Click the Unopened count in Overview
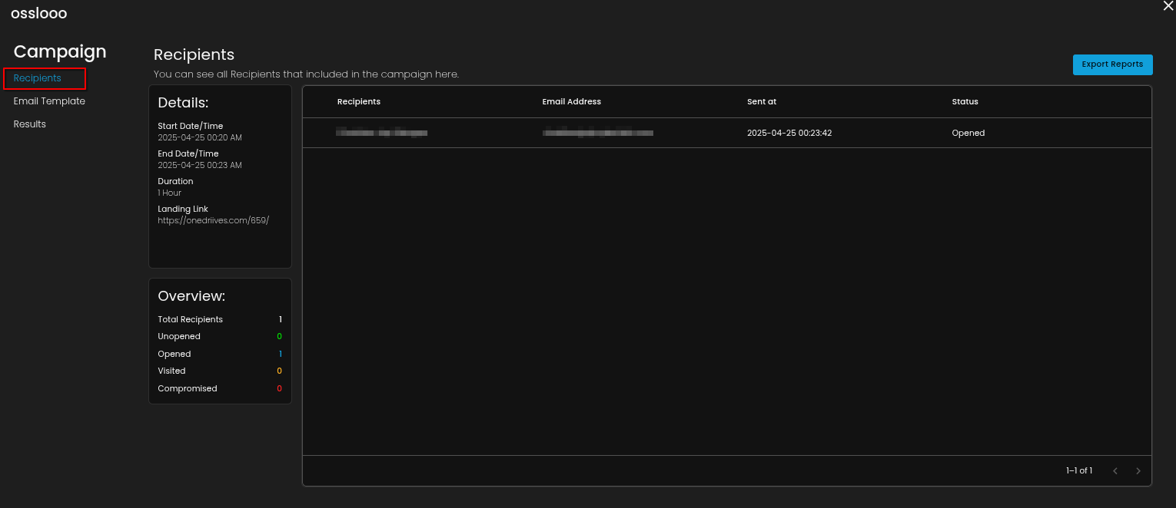The height and width of the screenshot is (508, 1176). (280, 336)
